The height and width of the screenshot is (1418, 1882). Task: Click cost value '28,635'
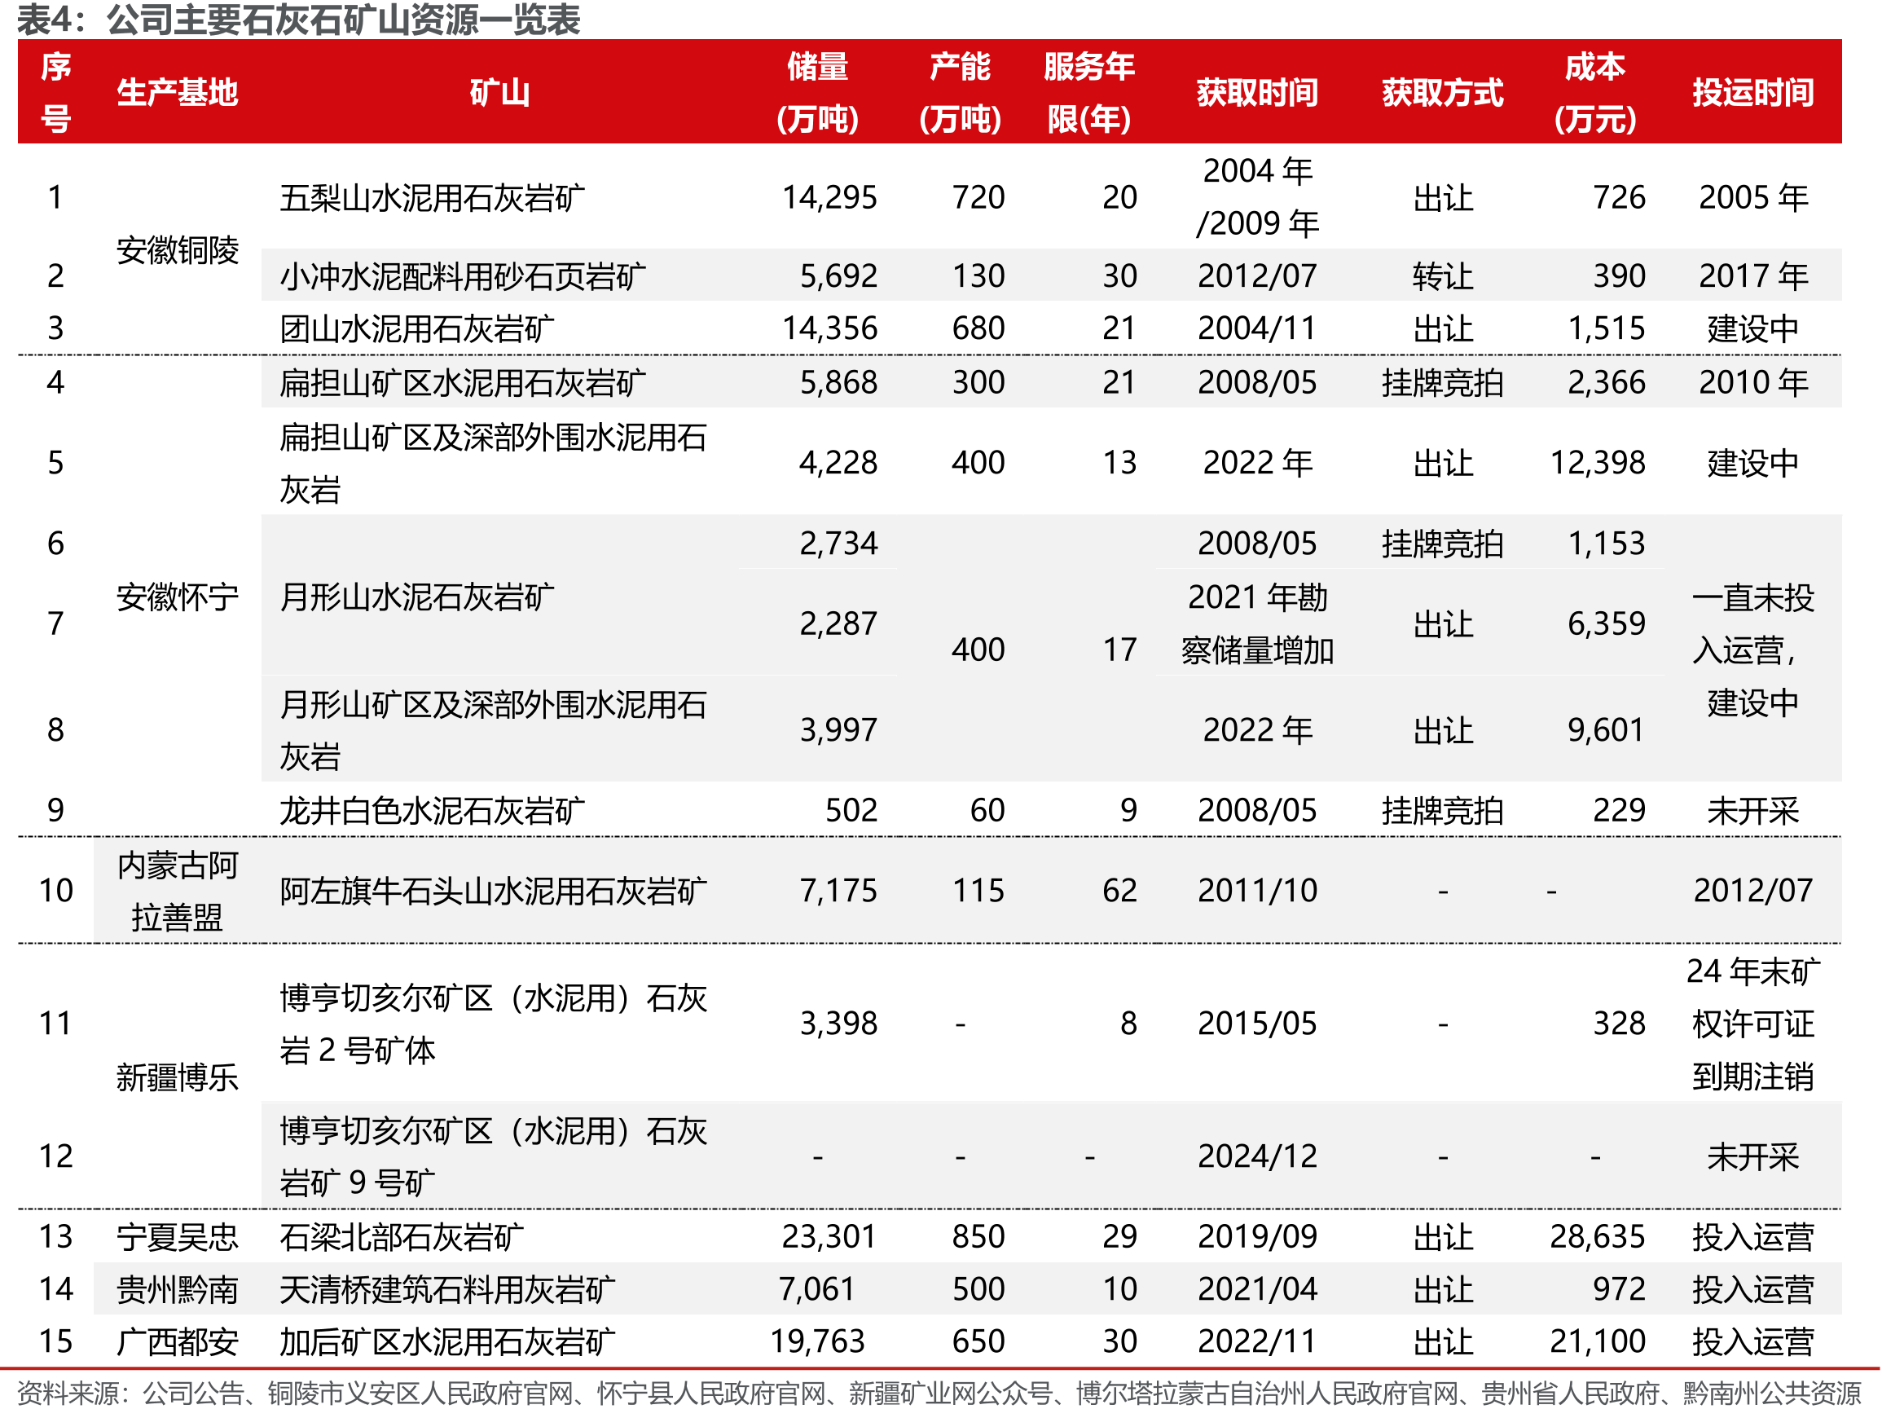[x=1597, y=1237]
